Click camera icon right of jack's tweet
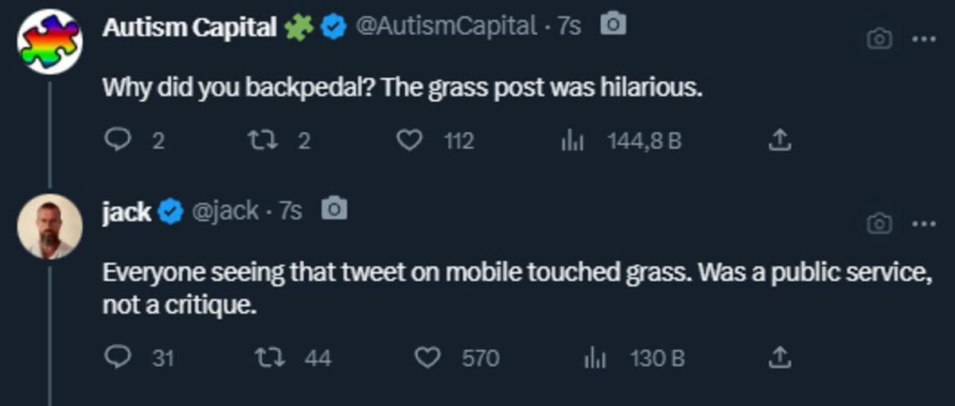955x406 pixels. [879, 224]
